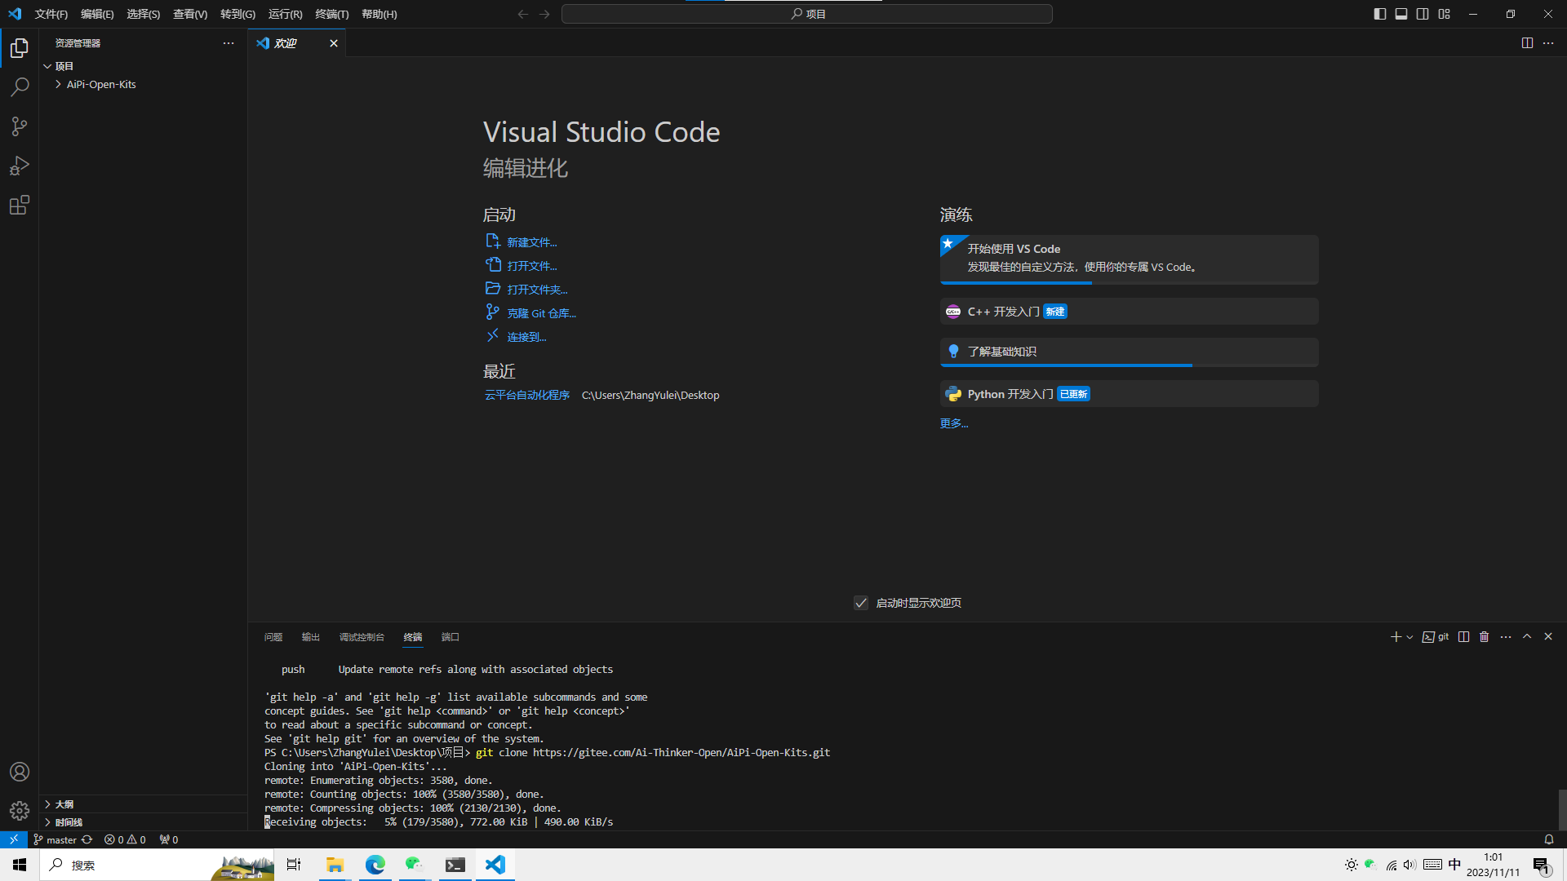The width and height of the screenshot is (1567, 881).
Task: Maximize terminal panel size with caret
Action: click(1527, 636)
